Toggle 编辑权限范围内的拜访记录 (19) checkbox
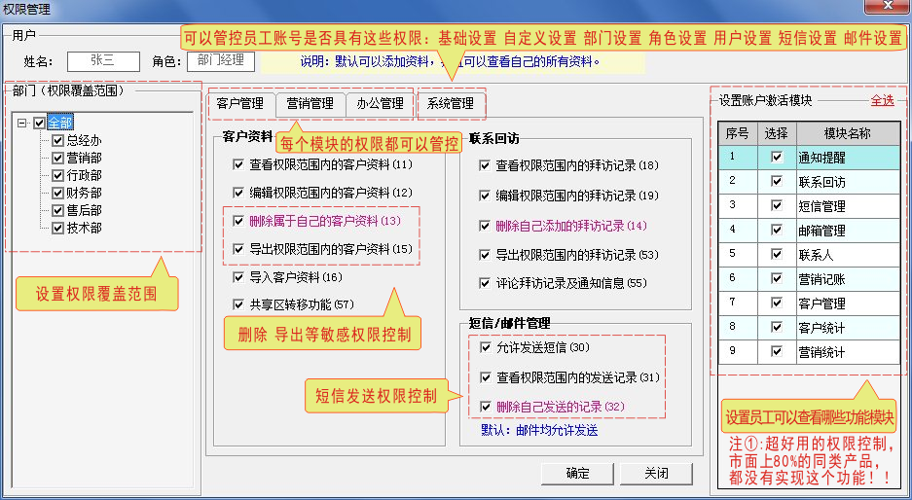 [x=485, y=196]
